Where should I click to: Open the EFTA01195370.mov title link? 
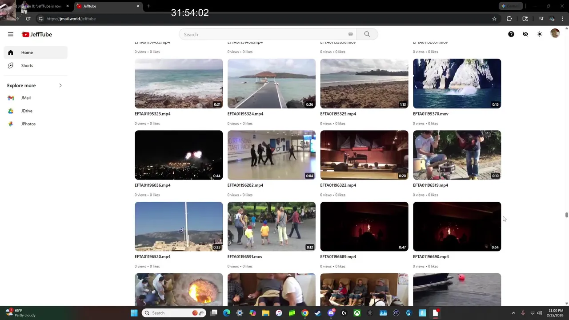[430, 114]
